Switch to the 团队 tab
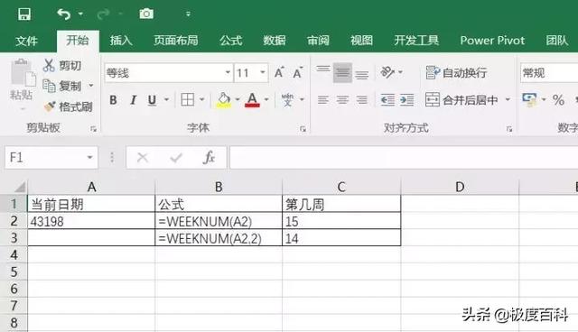The height and width of the screenshot is (332, 578). point(557,40)
